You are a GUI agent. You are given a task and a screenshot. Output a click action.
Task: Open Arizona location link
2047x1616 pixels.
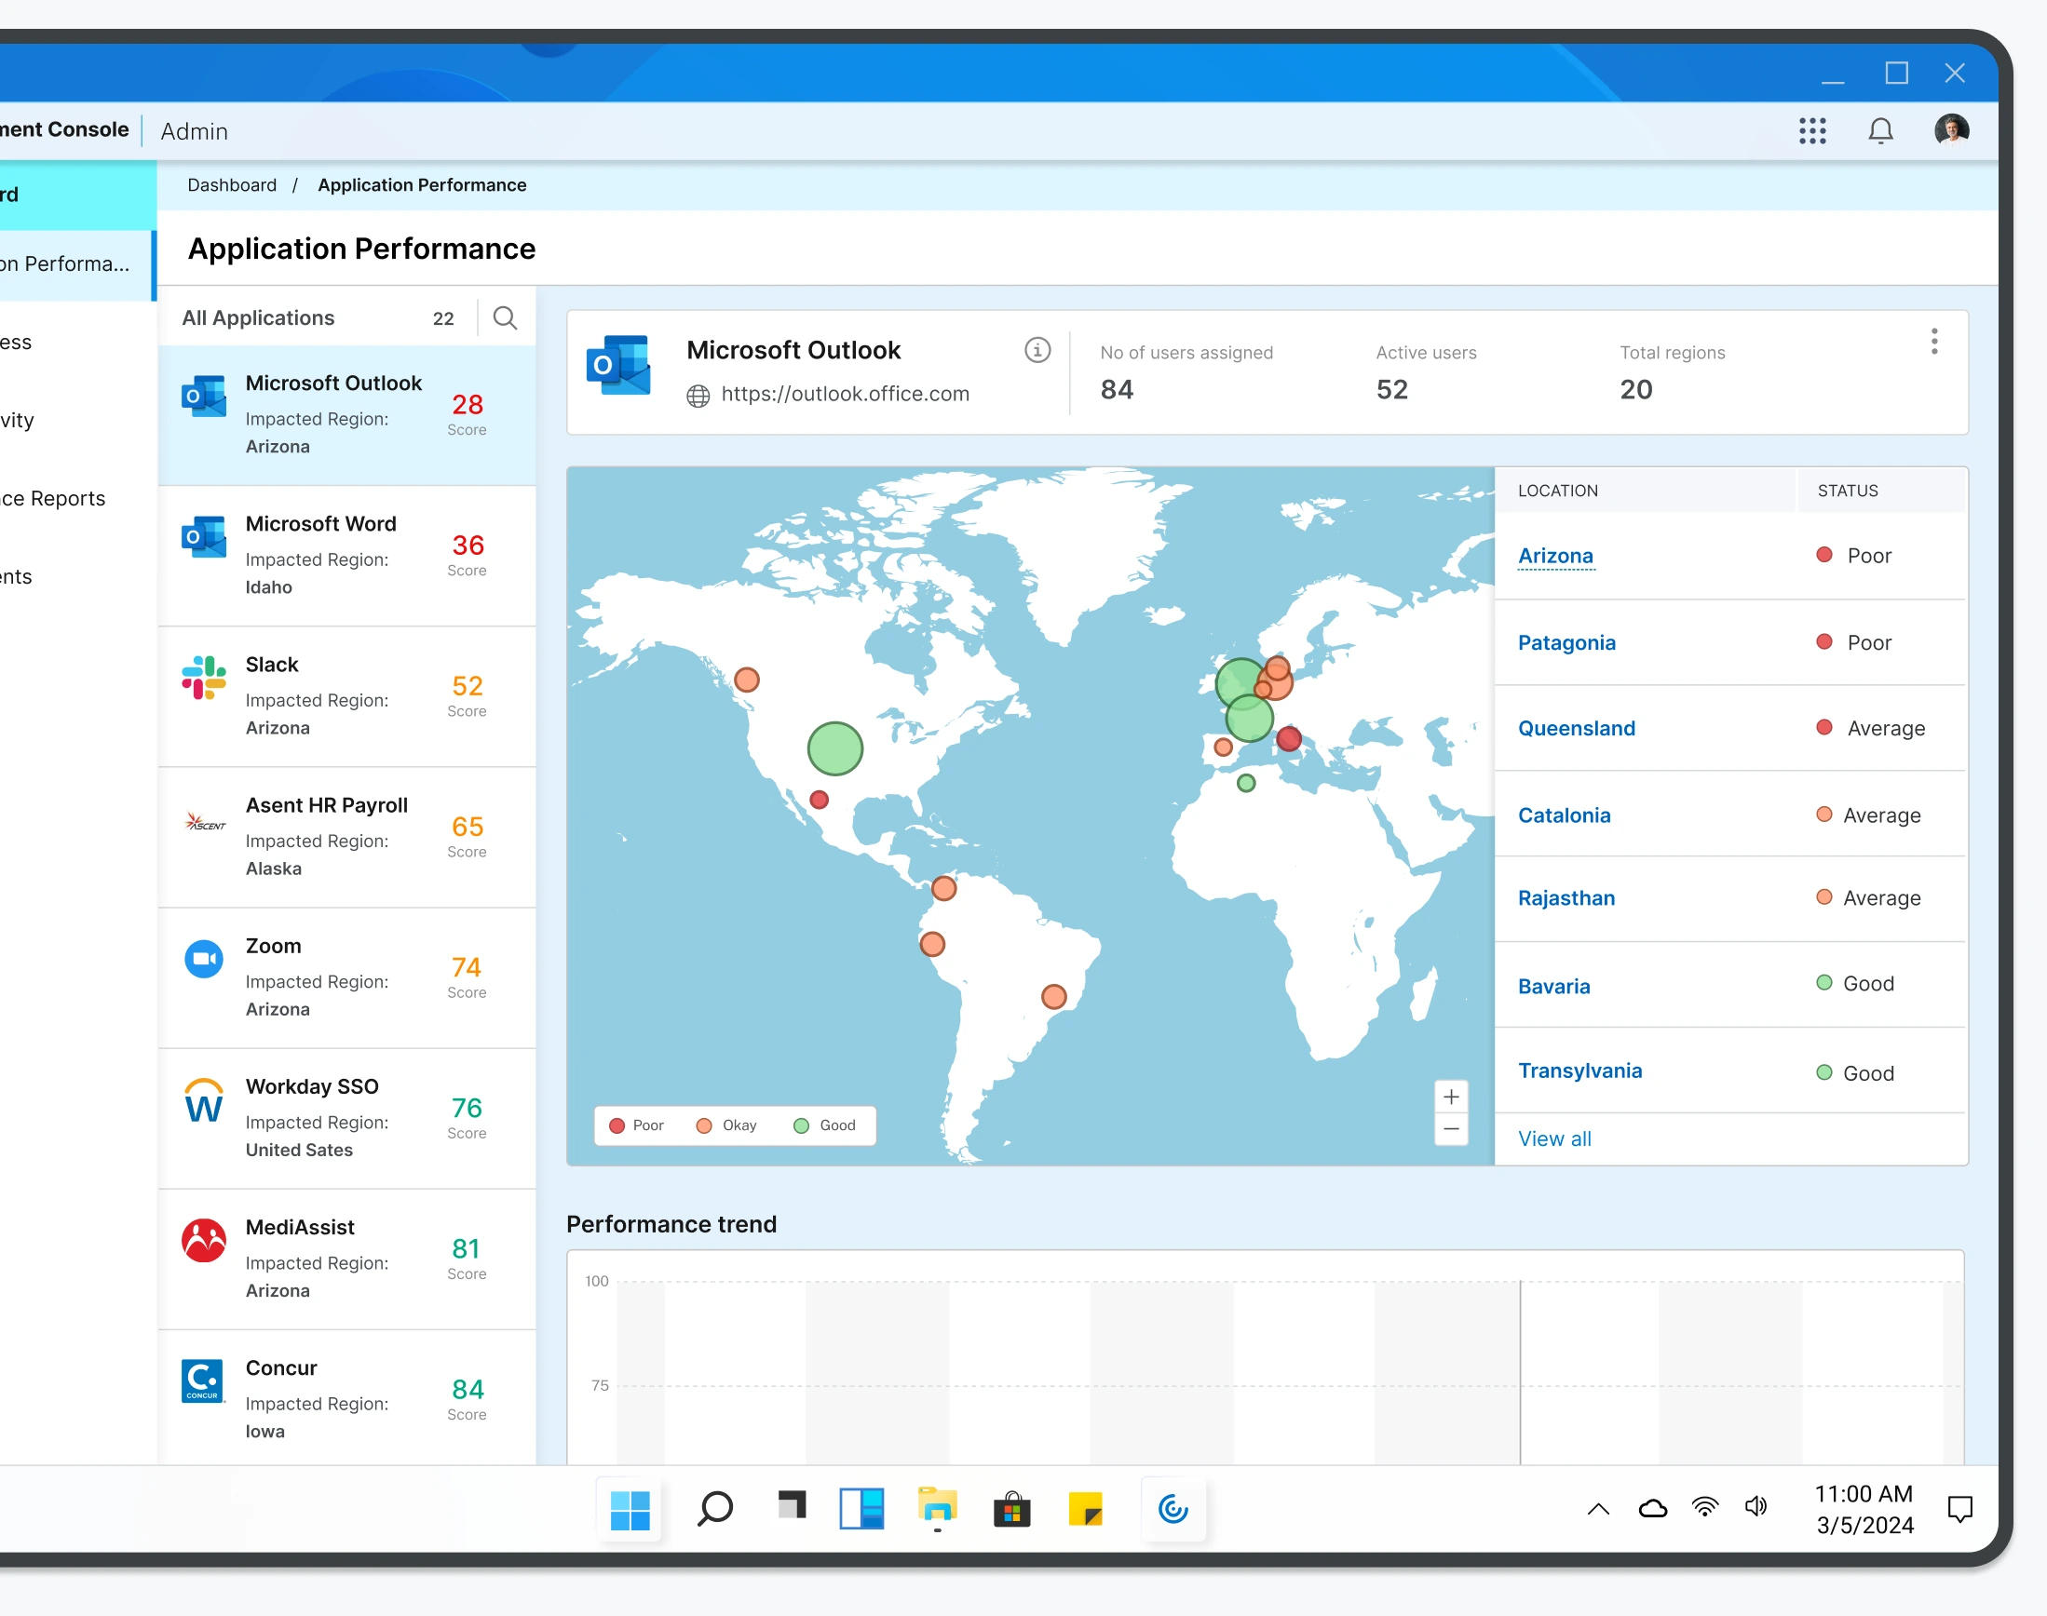[x=1556, y=557]
